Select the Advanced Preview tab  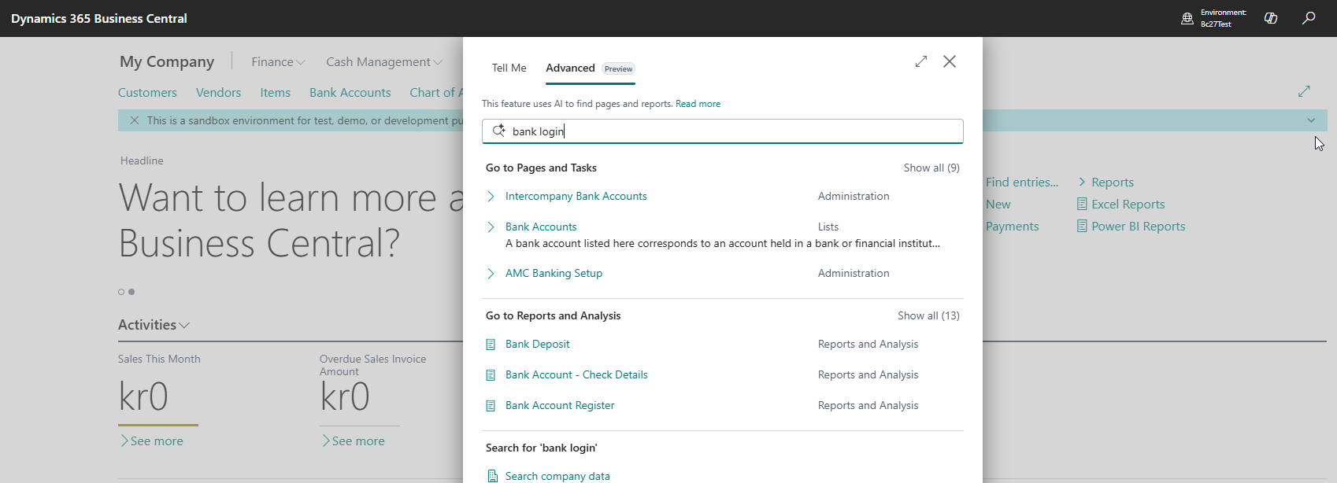(591, 68)
